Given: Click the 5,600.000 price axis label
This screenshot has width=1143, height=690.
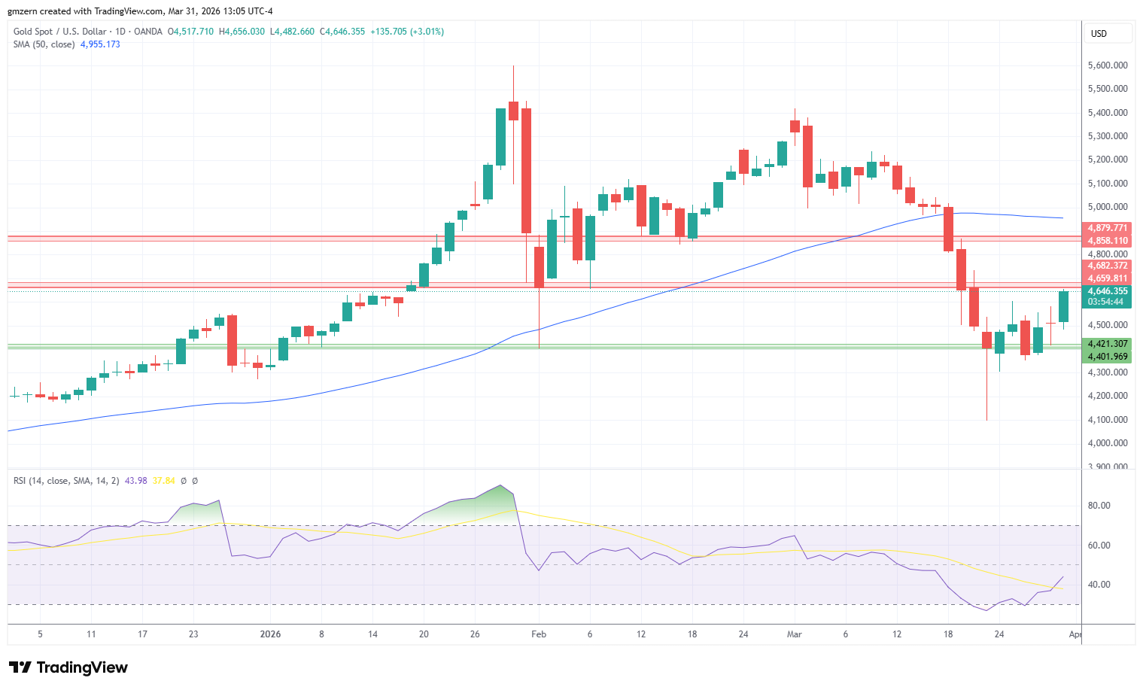Looking at the screenshot, I should [1108, 65].
